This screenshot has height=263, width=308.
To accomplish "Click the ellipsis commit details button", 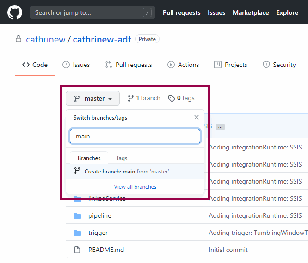I will (x=220, y=127).
